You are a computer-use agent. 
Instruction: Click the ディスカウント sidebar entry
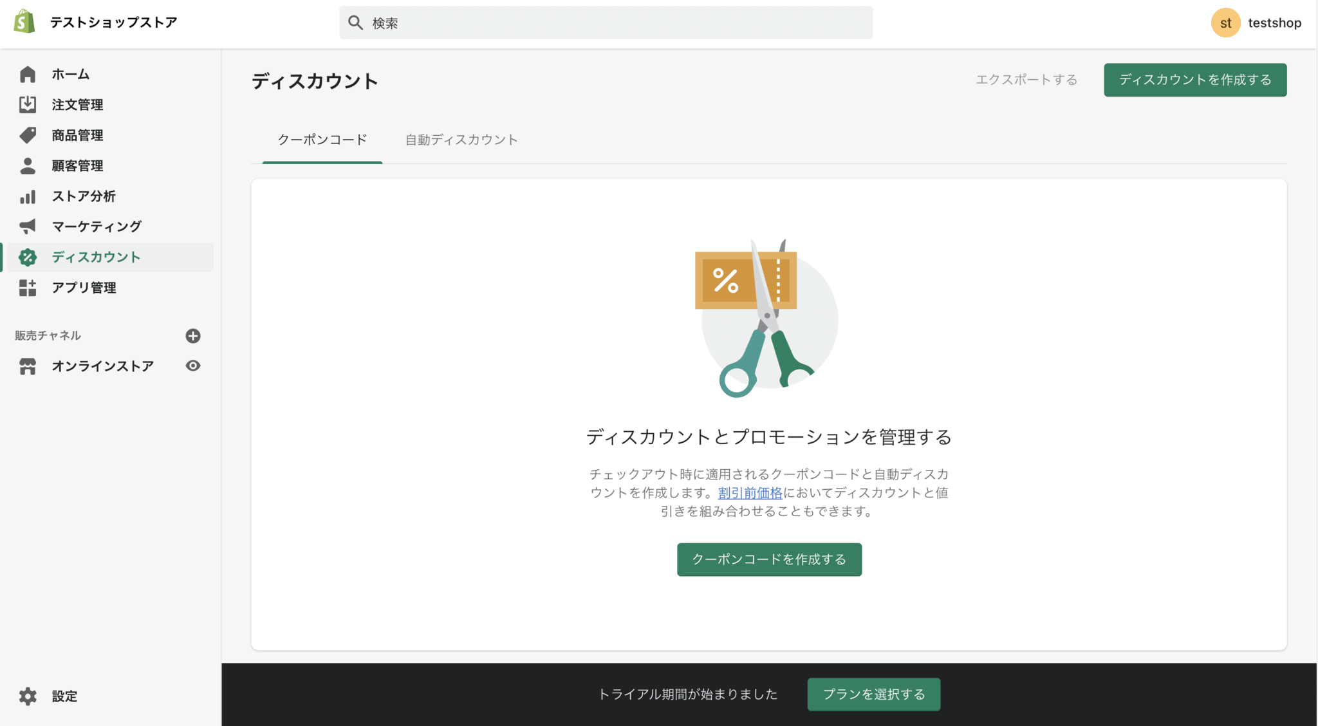97,257
